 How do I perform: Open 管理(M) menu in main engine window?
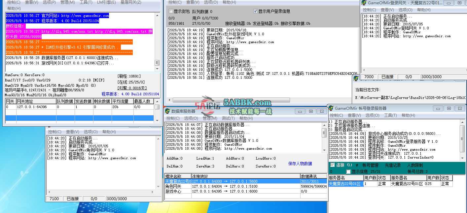pos(67,2)
